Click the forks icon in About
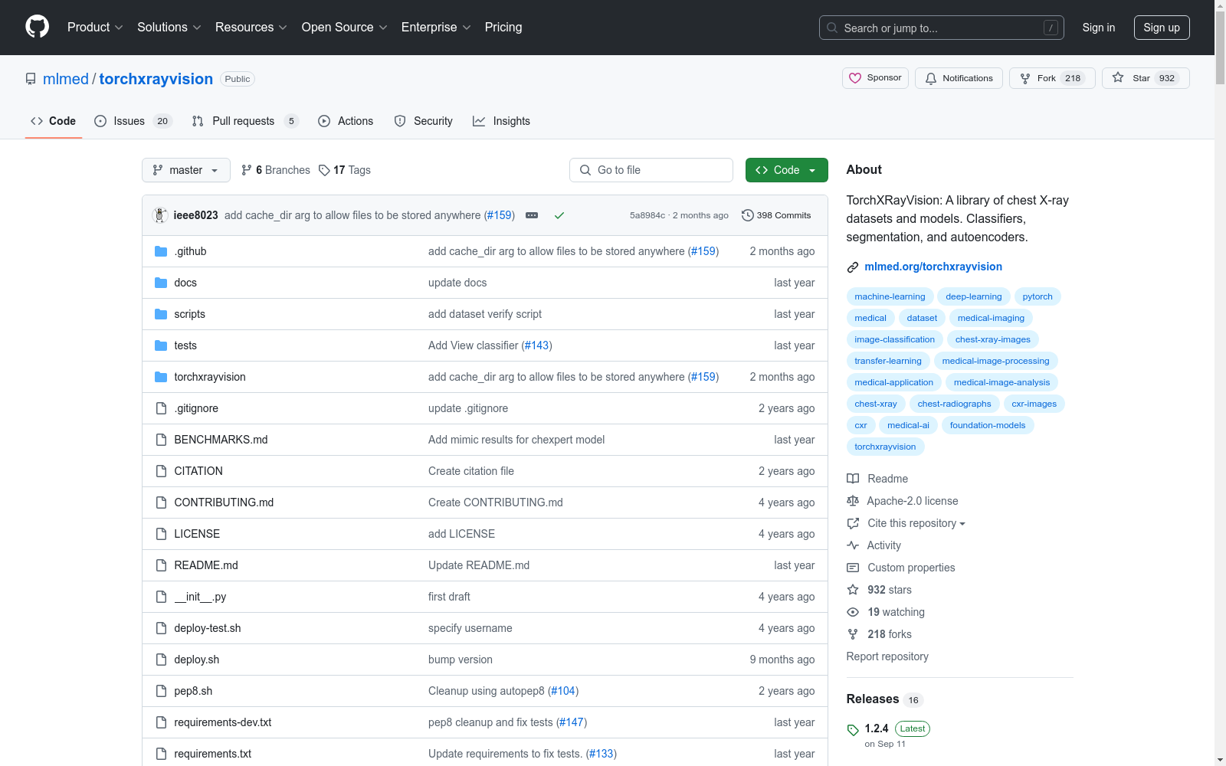The width and height of the screenshot is (1226, 766). (853, 634)
